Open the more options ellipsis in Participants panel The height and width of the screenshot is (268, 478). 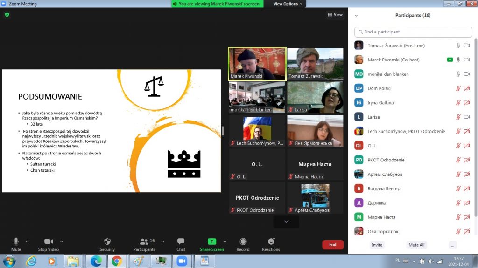pos(452,245)
